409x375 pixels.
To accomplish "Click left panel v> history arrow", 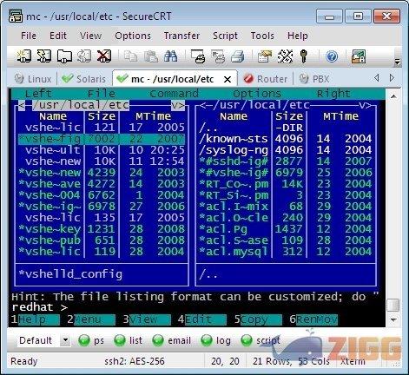I will [x=177, y=106].
